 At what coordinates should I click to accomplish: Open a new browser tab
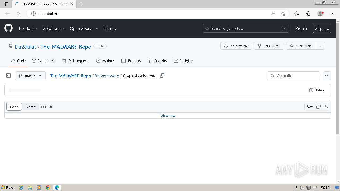pos(81,4)
